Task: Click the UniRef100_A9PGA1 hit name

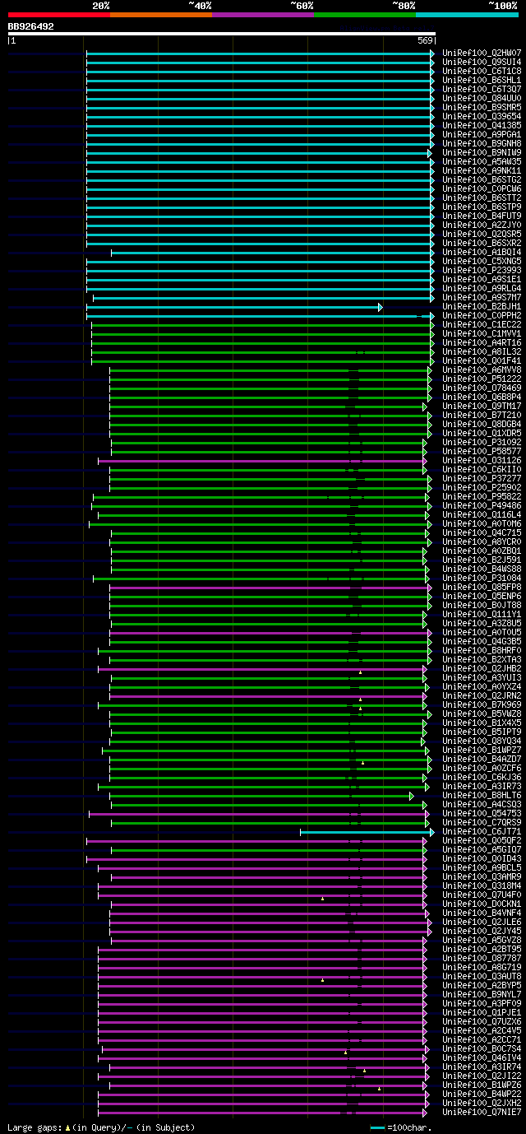Action: (x=482, y=135)
